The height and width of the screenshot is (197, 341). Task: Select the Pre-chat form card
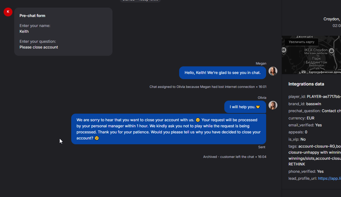point(63,32)
